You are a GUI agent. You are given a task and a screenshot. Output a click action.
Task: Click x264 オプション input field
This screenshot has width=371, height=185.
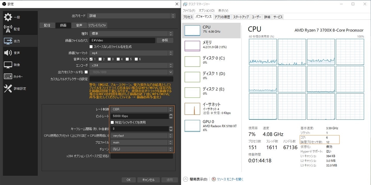click(142, 156)
